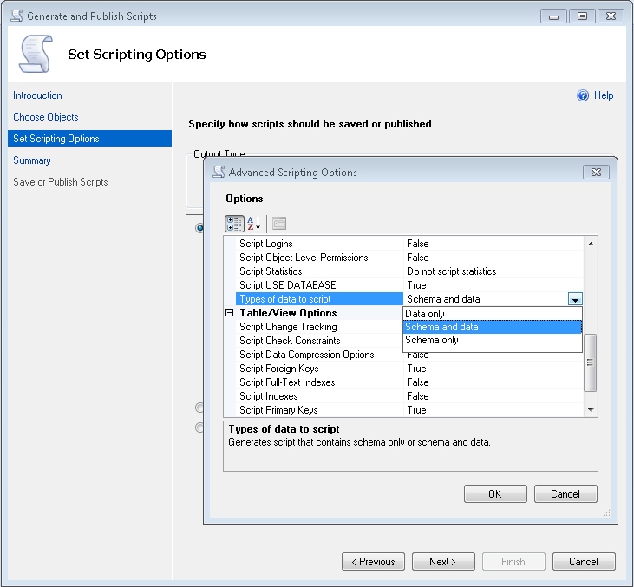Toggle the Types of data dropdown arrow
634x587 pixels.
click(574, 299)
